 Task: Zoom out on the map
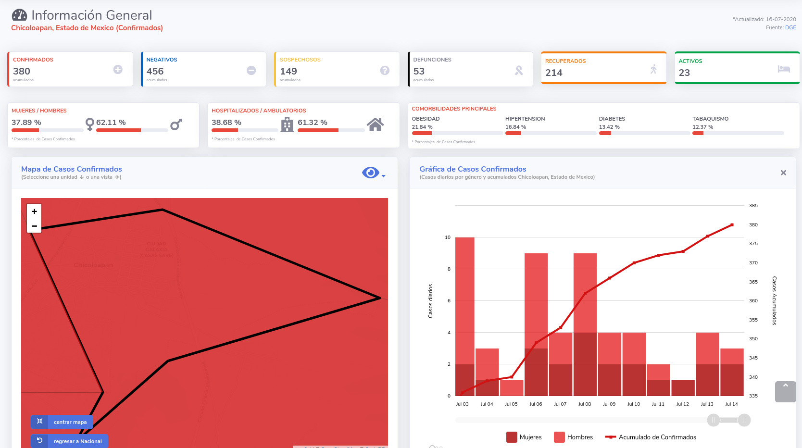click(34, 225)
